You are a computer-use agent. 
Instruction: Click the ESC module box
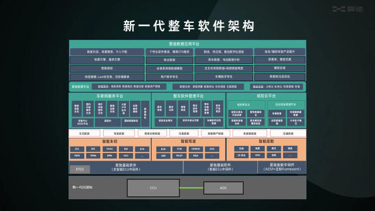pyautogui.click(x=77, y=149)
